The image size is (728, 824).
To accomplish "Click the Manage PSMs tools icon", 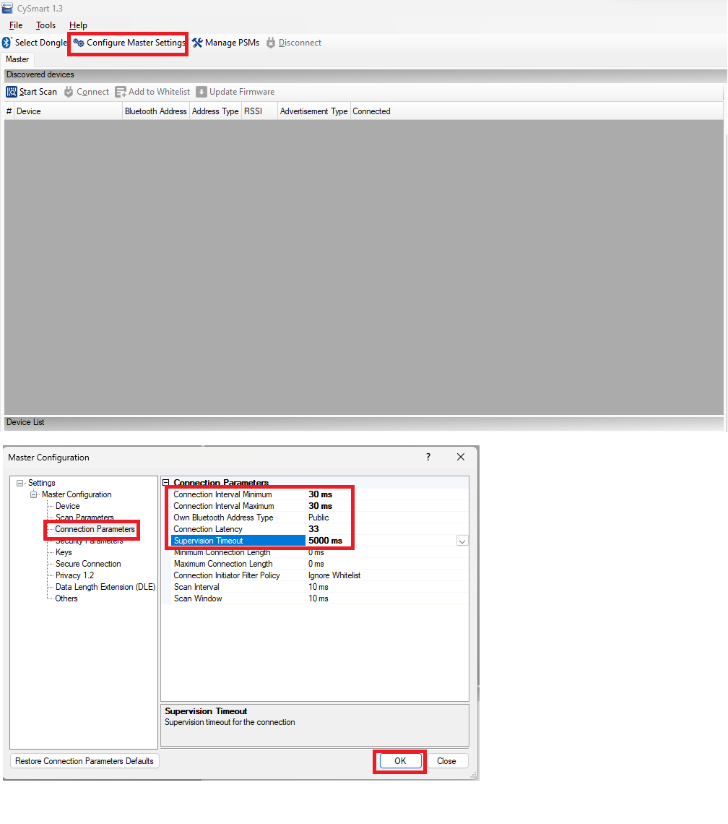I will pyautogui.click(x=197, y=43).
